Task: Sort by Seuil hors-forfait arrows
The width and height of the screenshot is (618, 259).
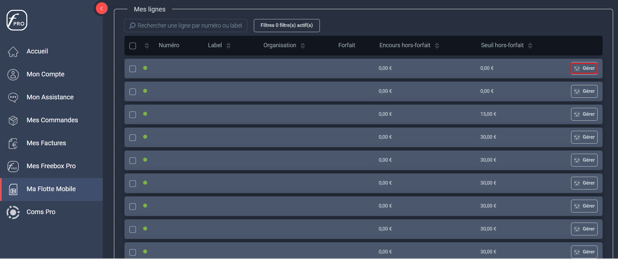Action: click(x=530, y=46)
